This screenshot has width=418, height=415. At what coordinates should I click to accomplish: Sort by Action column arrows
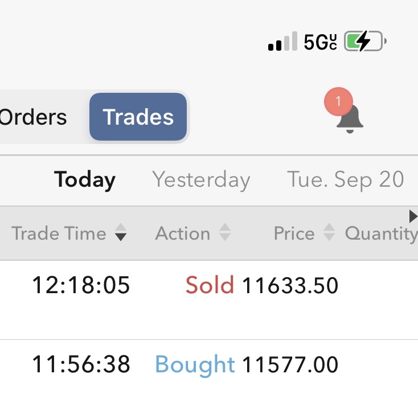(225, 233)
